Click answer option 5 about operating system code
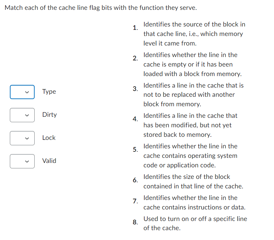Viewport: 274px width, 240px height. click(194, 155)
